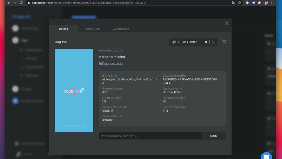Reload the page in browser
Image resolution: width=282 pixels, height=159 pixels.
(x=21, y=3)
